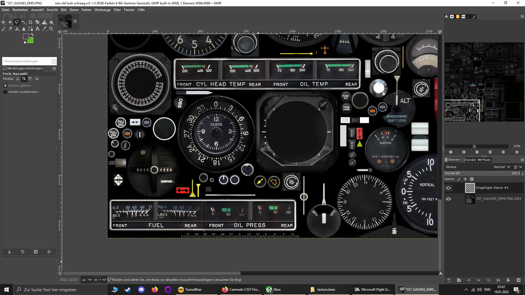Screen dimensions: 525x295
Task: Click the green background color swatch
Action: (31, 41)
